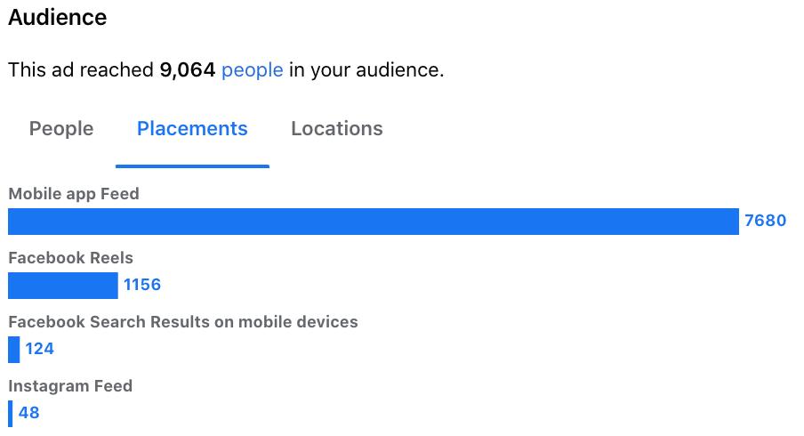Click the Facebook Search Results bar
This screenshot has height=436, width=804.
pyautogui.click(x=13, y=350)
